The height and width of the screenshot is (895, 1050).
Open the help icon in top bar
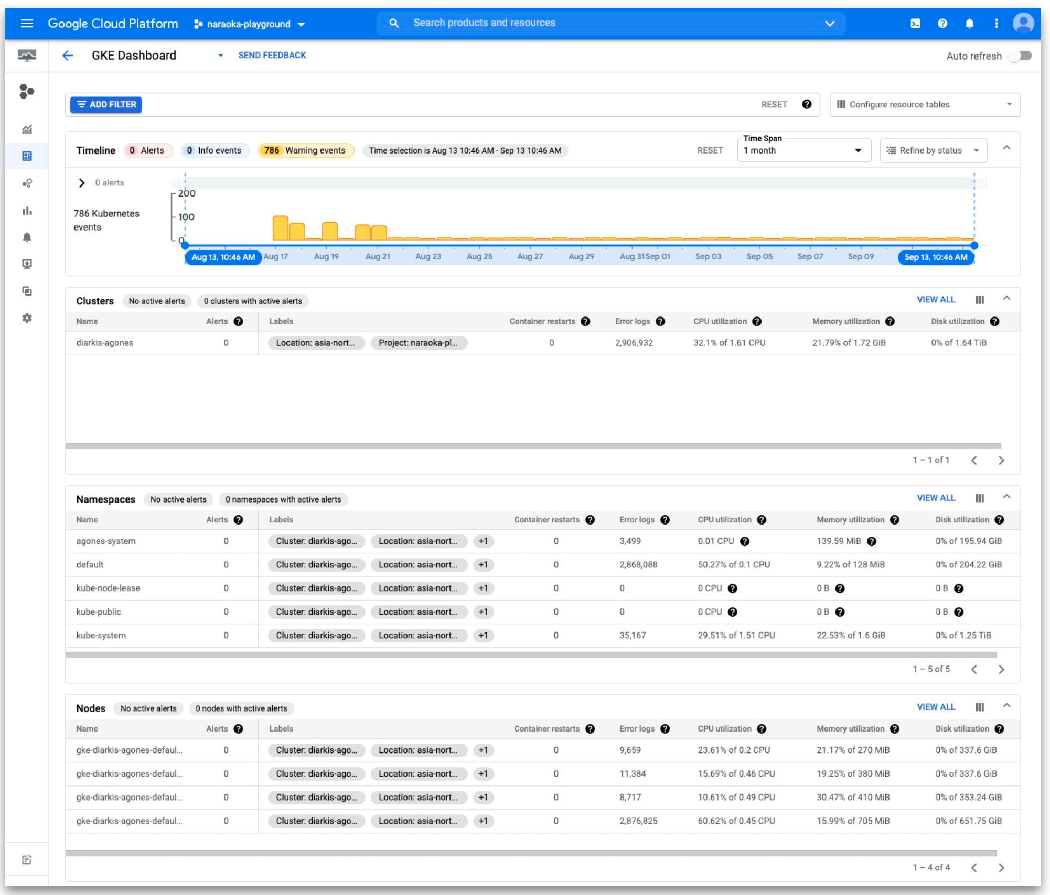coord(942,23)
